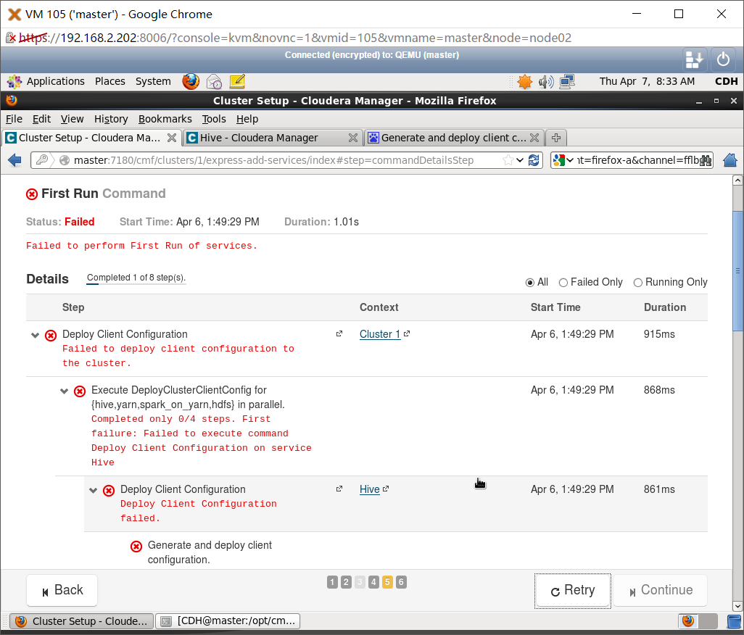The height and width of the screenshot is (635, 744).
Task: Click the noVNC power button icon
Action: point(723,59)
